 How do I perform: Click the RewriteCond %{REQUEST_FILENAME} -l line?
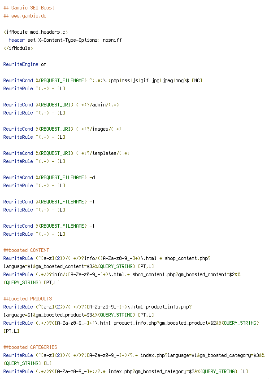[49, 226]
